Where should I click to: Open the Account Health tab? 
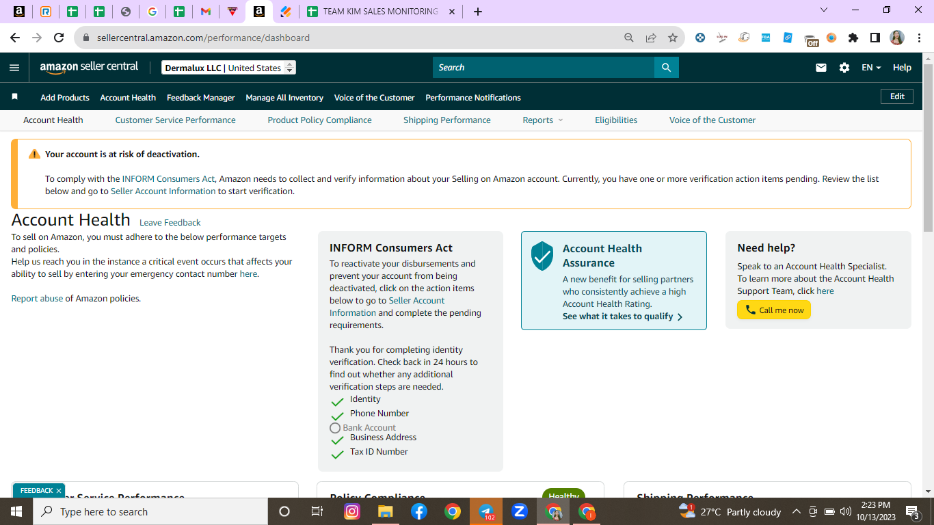[53, 120]
